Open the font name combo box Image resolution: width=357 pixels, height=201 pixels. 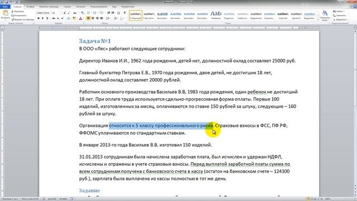[x=44, y=13]
